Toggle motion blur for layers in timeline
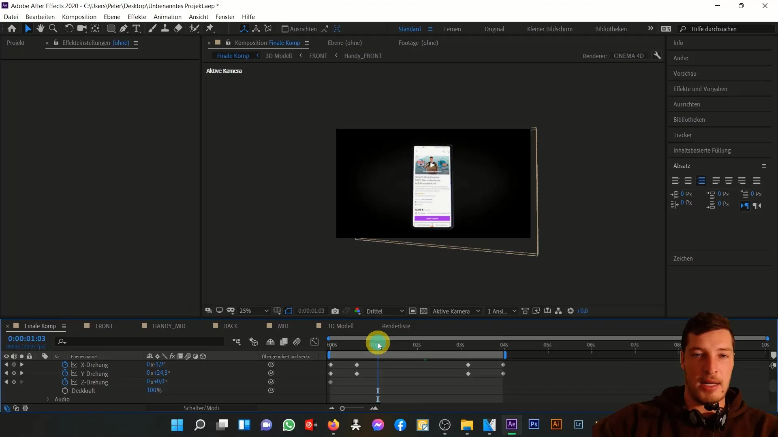The width and height of the screenshot is (778, 437). pos(297,342)
